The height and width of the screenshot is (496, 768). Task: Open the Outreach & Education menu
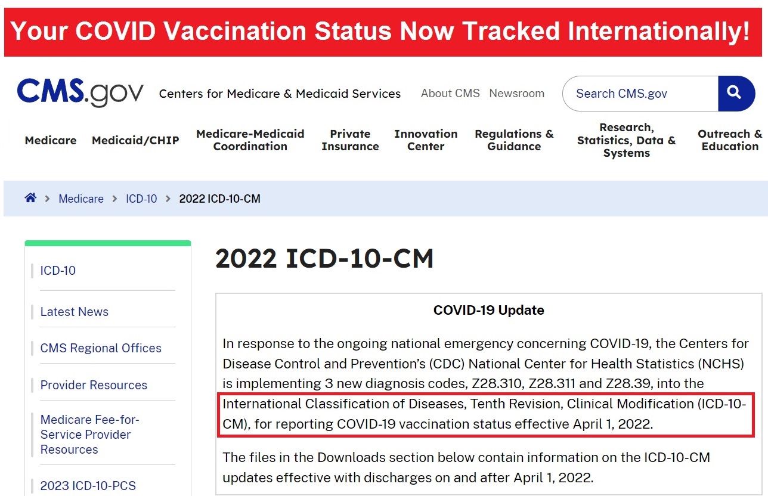tap(730, 141)
